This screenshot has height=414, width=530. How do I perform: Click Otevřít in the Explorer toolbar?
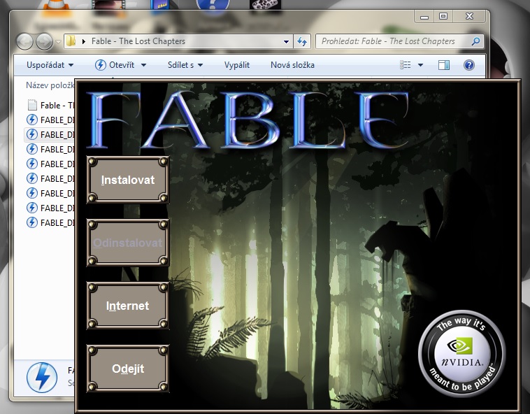[x=115, y=65]
